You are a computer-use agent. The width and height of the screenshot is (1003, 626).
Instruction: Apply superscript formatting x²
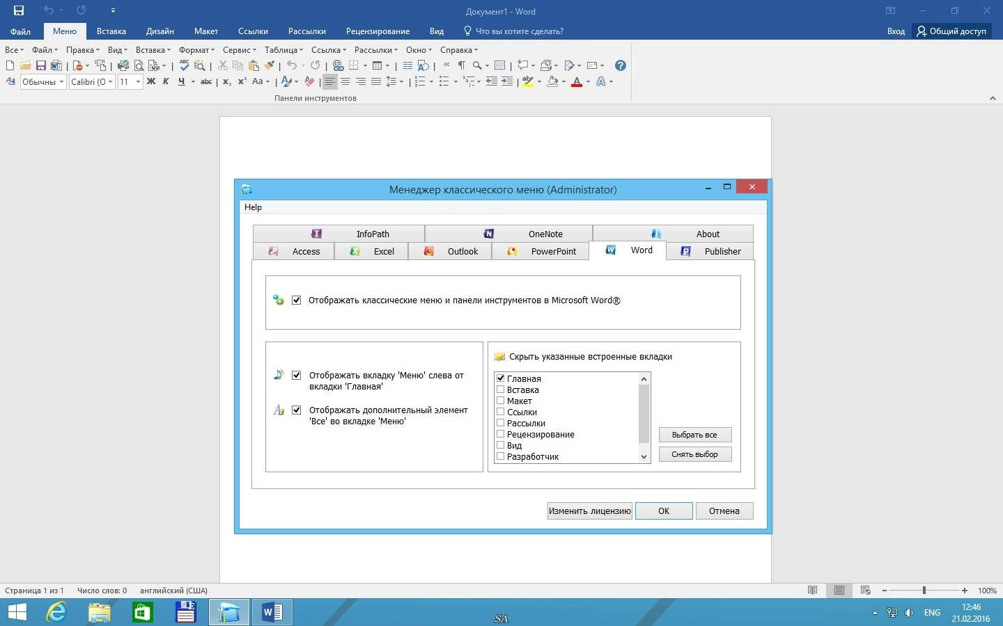242,81
